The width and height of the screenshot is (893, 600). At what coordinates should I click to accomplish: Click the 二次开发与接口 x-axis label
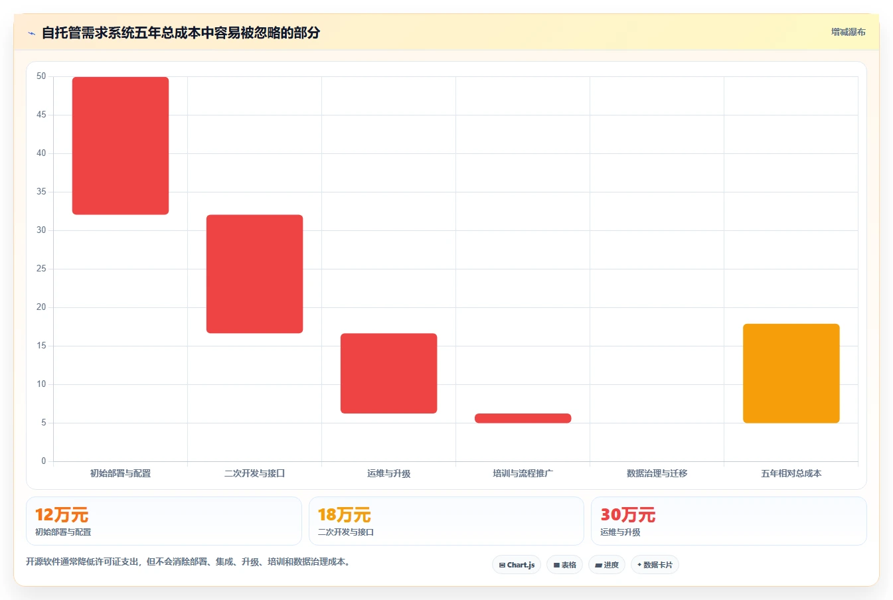[254, 473]
